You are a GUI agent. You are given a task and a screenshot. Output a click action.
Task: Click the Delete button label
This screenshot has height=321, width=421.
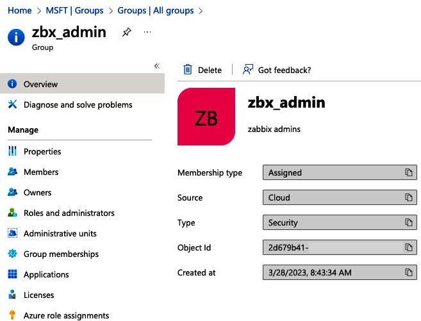210,70
